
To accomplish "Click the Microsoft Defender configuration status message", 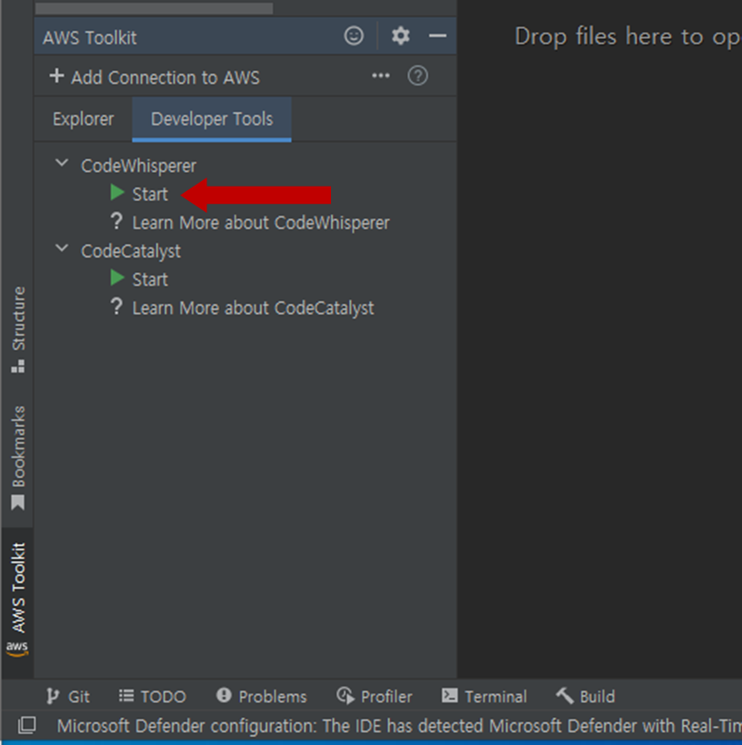I will [x=399, y=726].
